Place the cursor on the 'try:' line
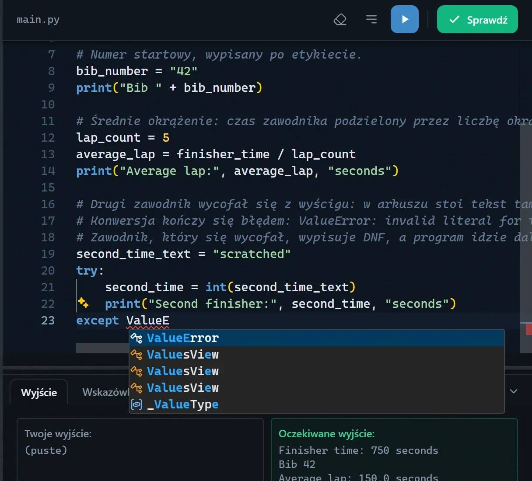Image resolution: width=532 pixels, height=481 pixels. pos(90,271)
